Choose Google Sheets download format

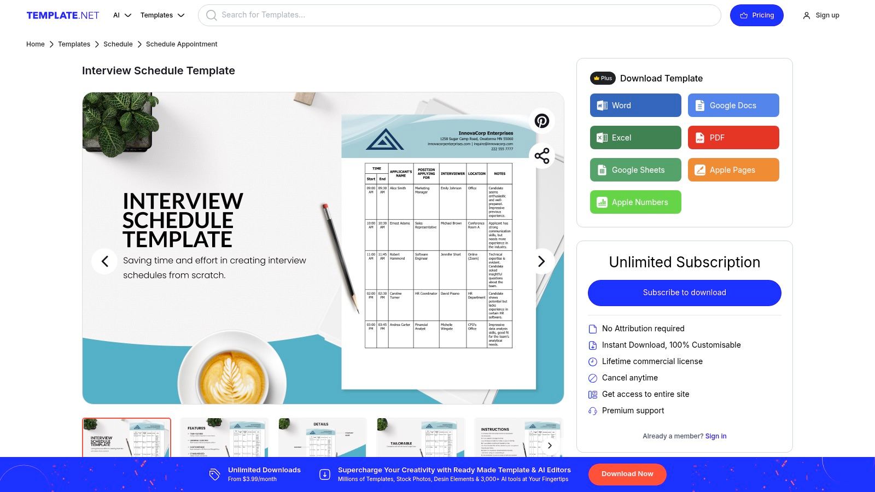tap(635, 170)
